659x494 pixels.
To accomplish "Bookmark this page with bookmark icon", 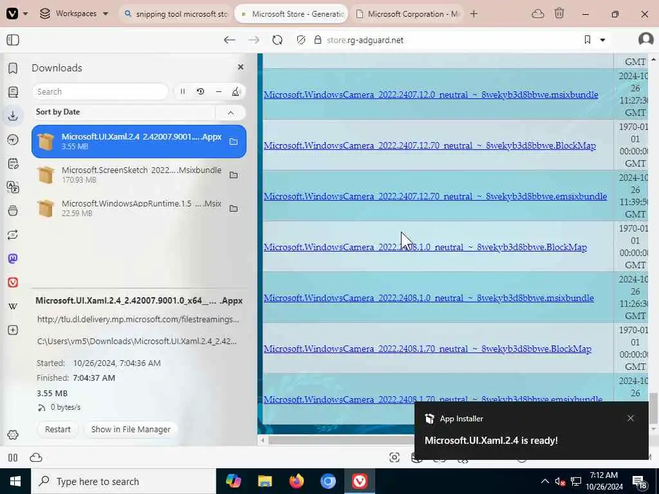I will pos(587,40).
